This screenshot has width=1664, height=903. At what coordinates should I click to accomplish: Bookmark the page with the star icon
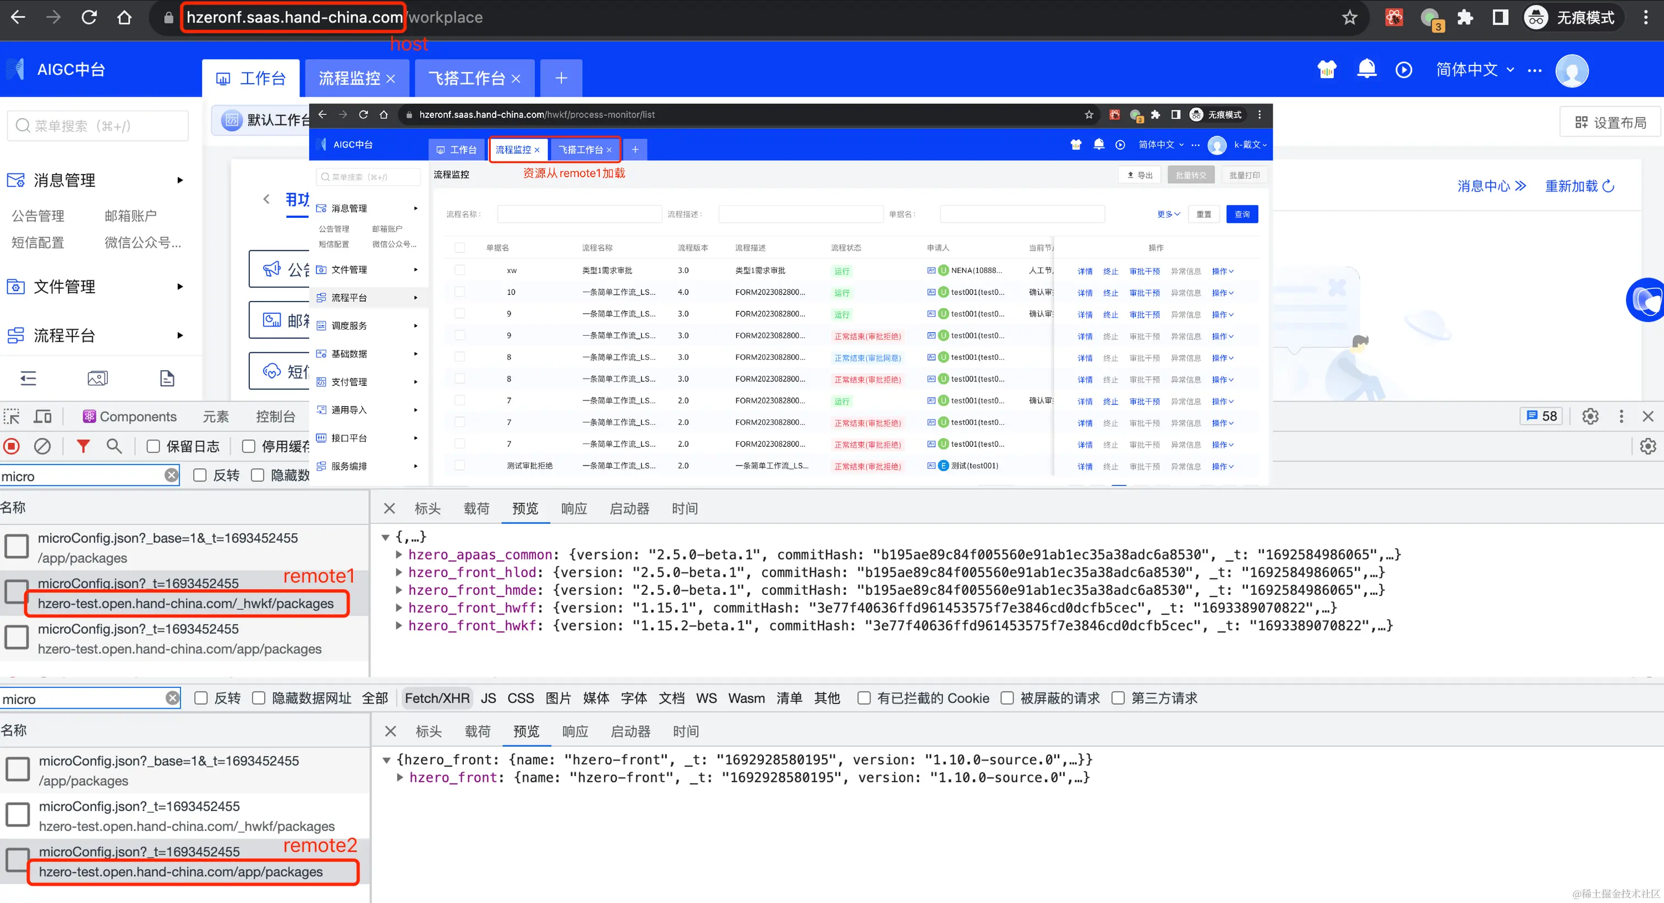[1349, 18]
